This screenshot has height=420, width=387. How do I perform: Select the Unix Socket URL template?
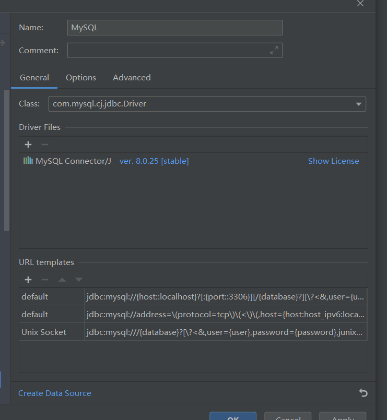point(46,332)
